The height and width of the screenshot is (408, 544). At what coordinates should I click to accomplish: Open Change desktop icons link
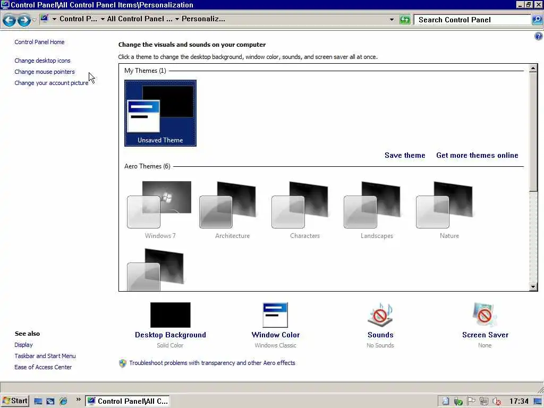click(x=42, y=61)
